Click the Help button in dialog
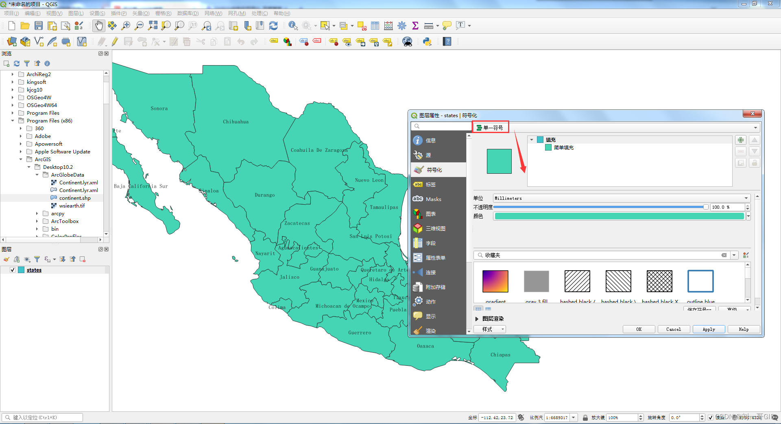This screenshot has height=424, width=781. coord(744,329)
